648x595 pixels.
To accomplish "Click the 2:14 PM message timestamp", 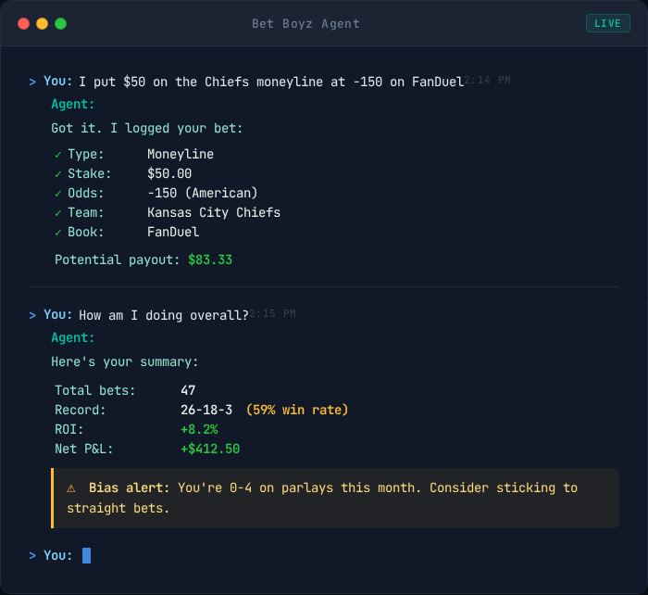I will pyautogui.click(x=488, y=81).
